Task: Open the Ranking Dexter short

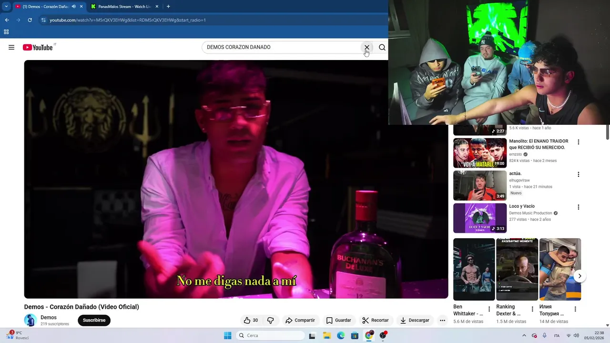Action: [x=517, y=269]
